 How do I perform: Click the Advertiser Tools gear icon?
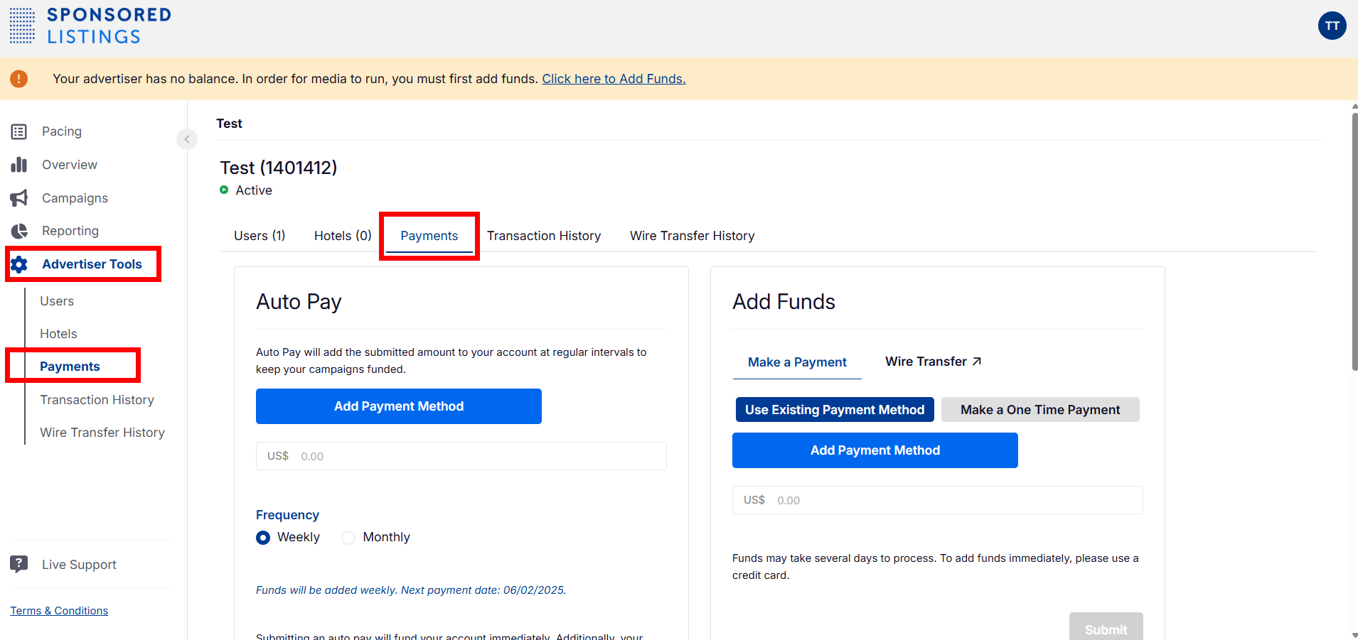click(19, 264)
